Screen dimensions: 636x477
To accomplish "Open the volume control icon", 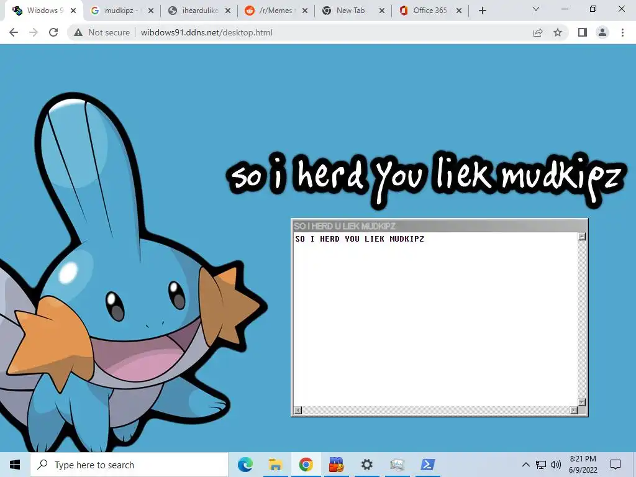I will [x=556, y=465].
